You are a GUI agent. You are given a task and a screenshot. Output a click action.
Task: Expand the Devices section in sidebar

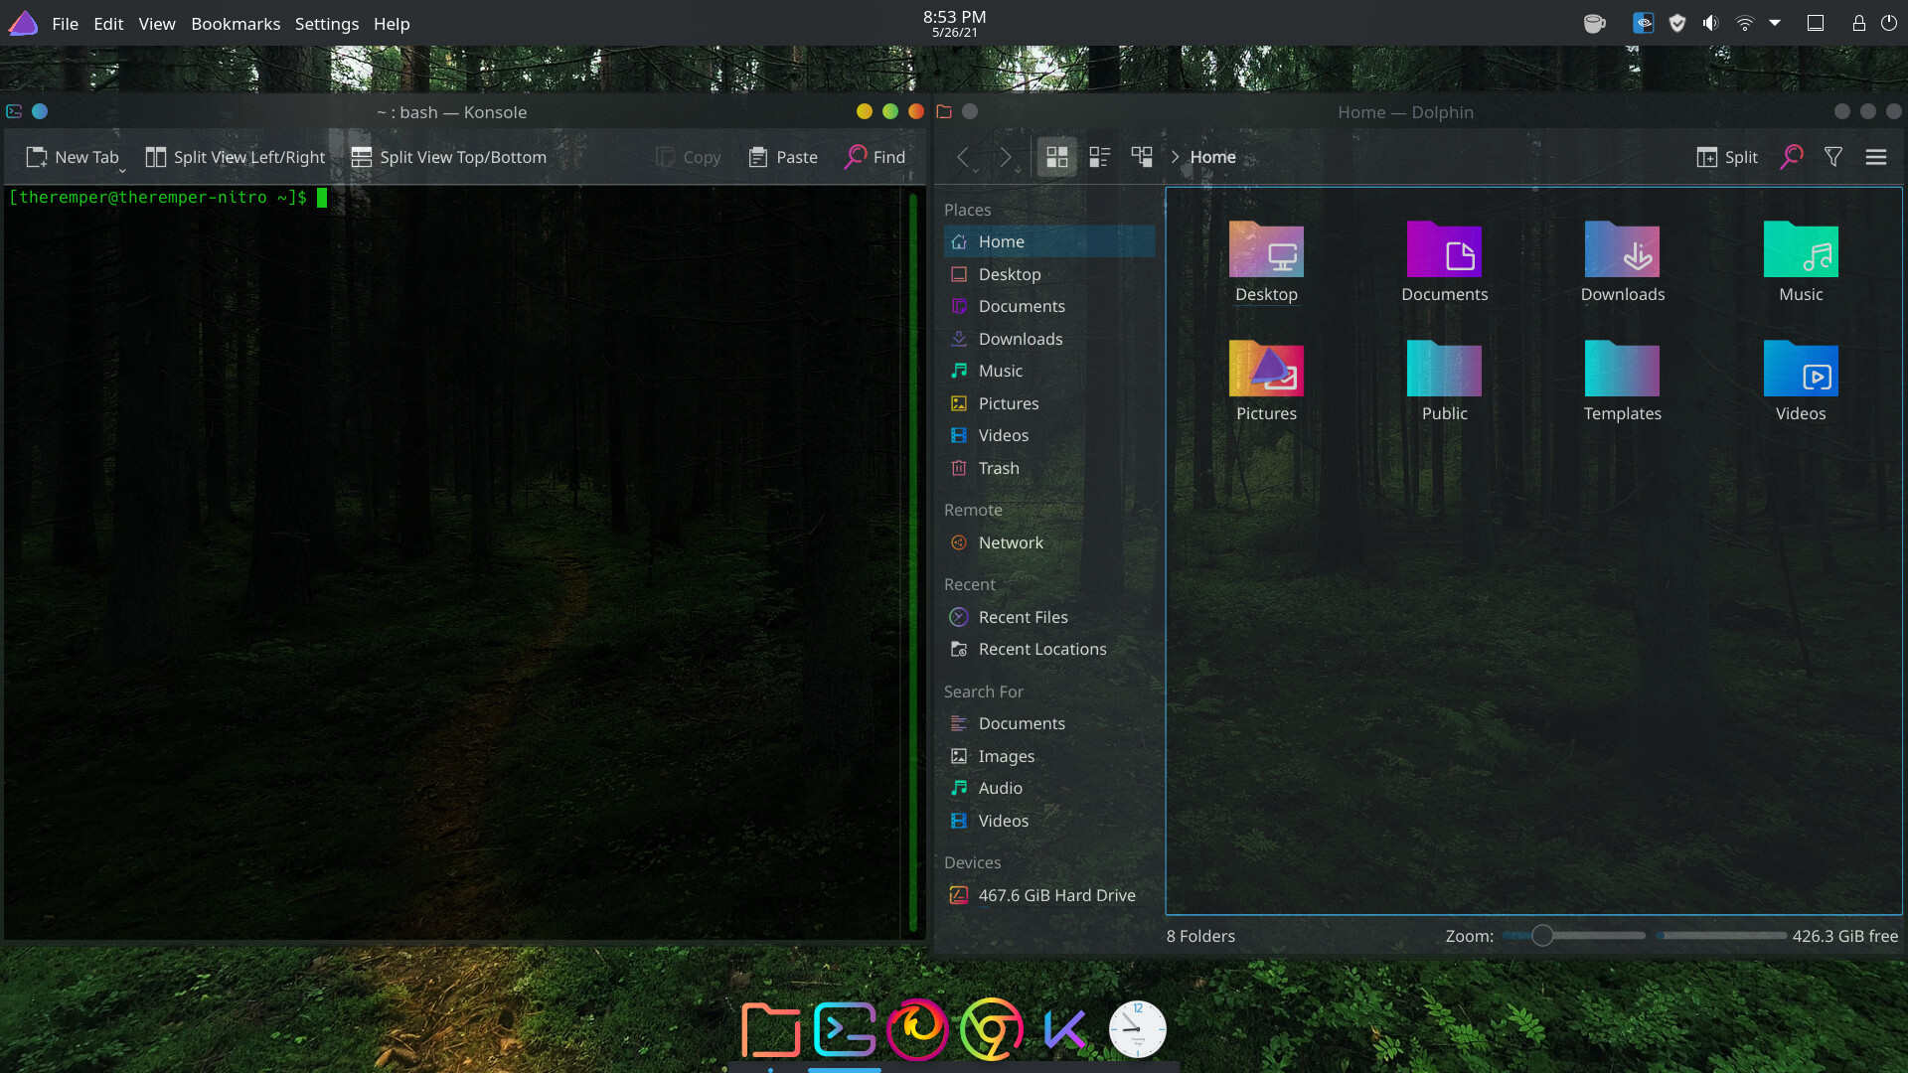click(972, 862)
